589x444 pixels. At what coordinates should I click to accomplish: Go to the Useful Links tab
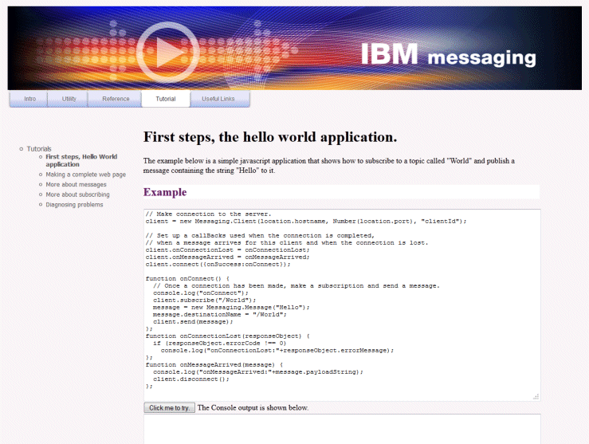(219, 99)
